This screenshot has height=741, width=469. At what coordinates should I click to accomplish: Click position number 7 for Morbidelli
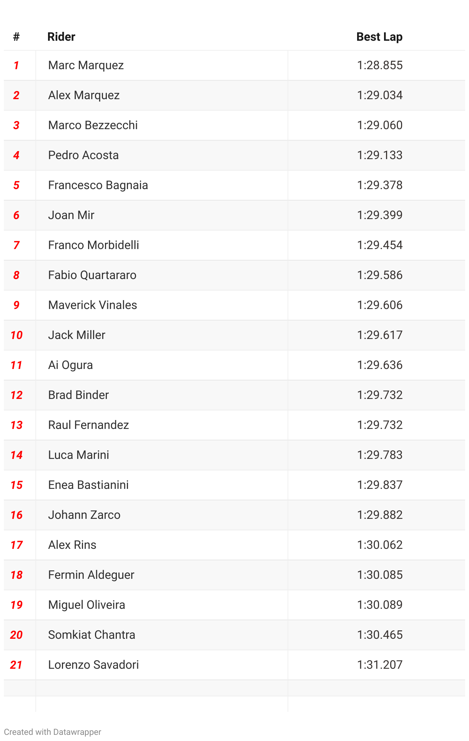point(16,245)
